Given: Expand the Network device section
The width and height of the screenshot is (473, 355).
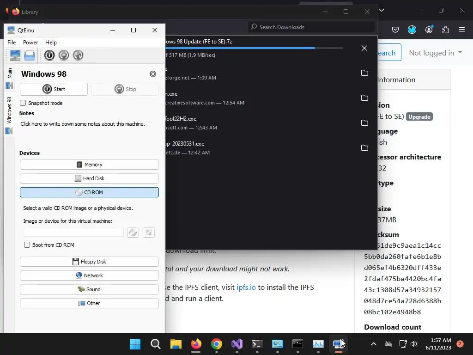Looking at the screenshot, I should 89,275.
